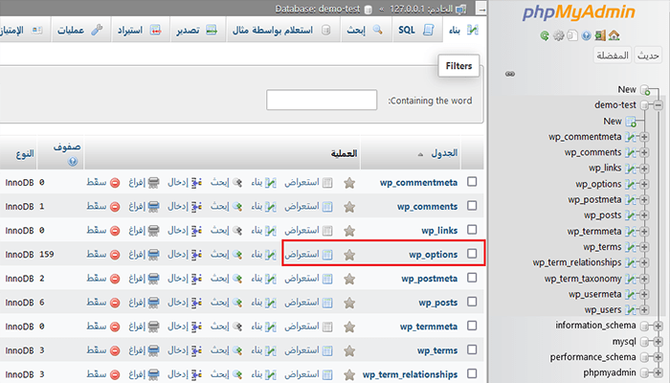Viewport: 670px width, 383px height.
Task: Star the wp_termmeta table as favorite
Action: pos(349,327)
